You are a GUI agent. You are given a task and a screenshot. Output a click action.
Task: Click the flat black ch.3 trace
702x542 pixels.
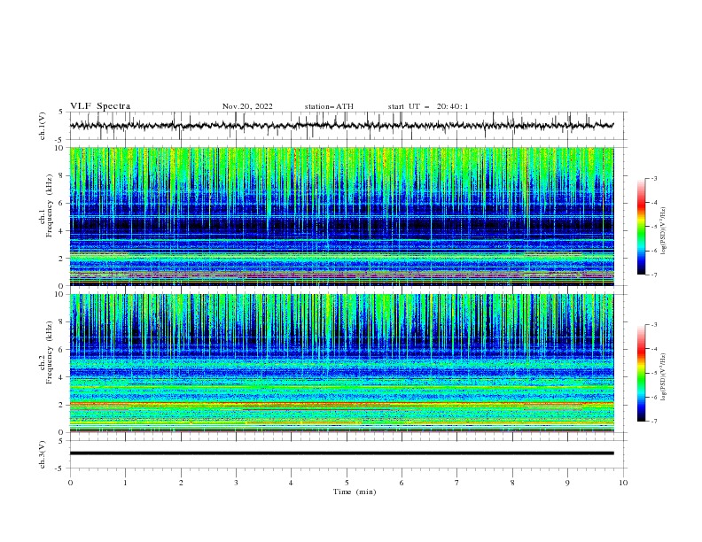point(341,453)
